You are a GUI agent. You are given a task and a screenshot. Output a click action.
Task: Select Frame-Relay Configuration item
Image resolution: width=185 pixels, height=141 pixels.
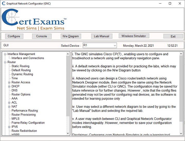[x=28, y=123]
